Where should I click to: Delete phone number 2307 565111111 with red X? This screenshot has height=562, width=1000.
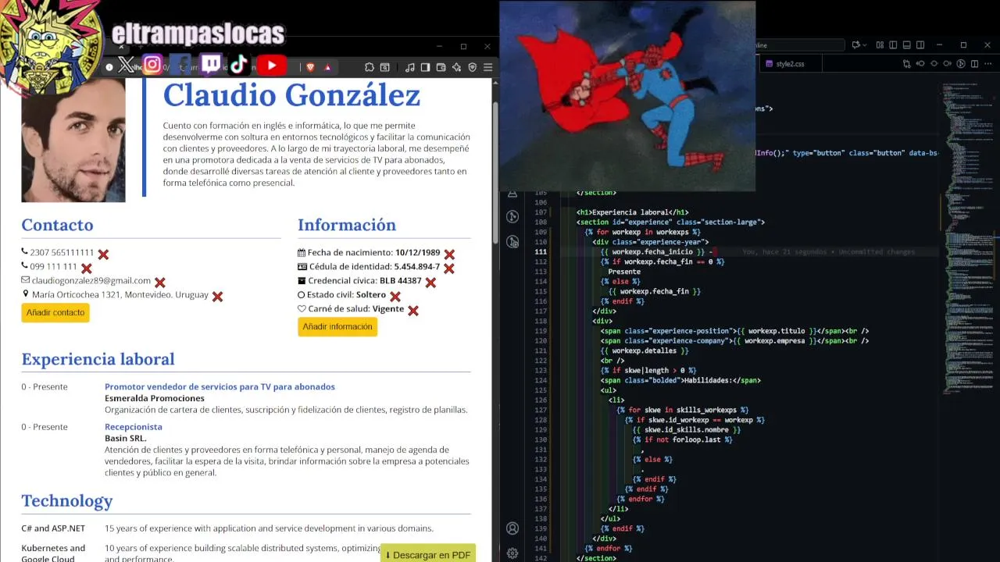click(103, 254)
